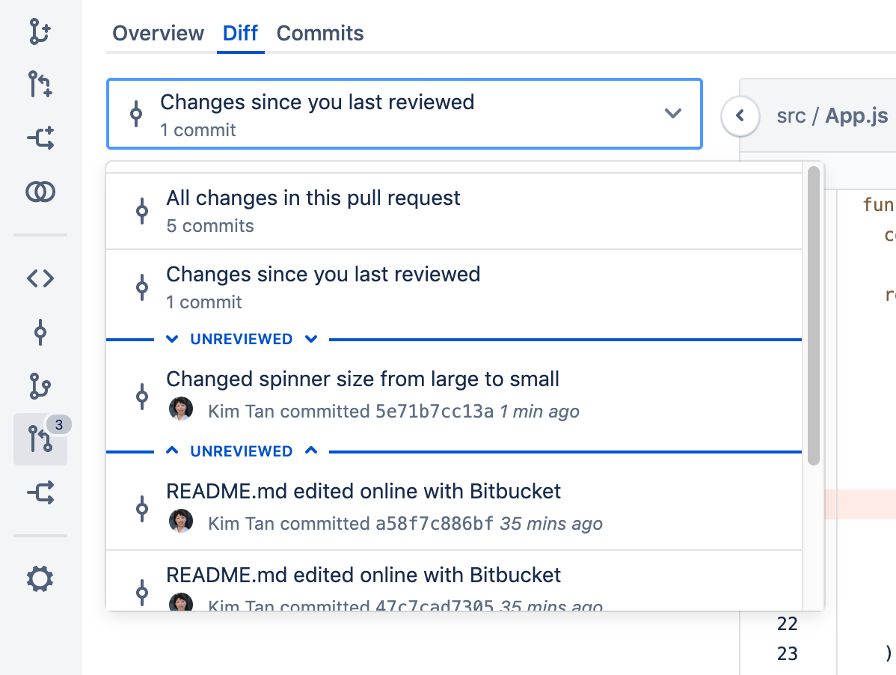This screenshot has width=896, height=675.
Task: Click '1 min ago' timestamp
Action: tap(539, 412)
